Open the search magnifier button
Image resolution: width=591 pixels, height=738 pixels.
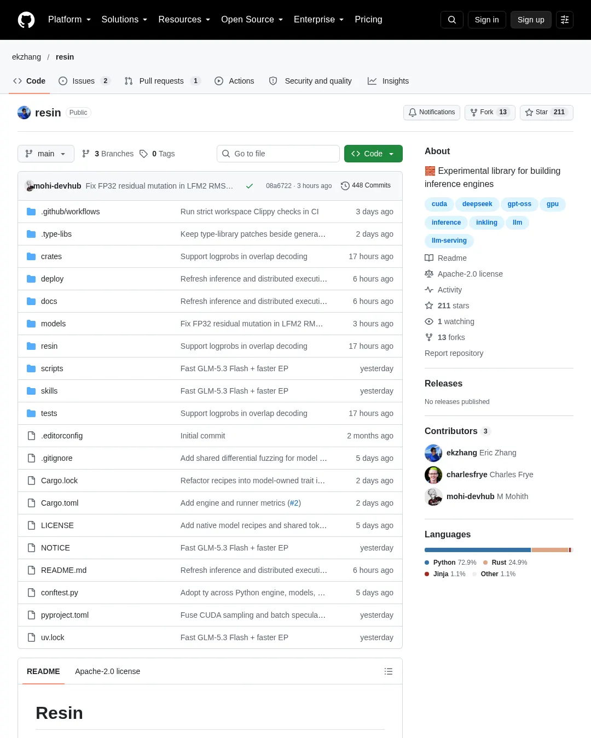point(452,20)
